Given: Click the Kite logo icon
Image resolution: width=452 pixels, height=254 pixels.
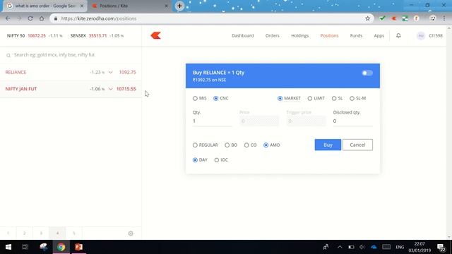Looking at the screenshot, I should pos(155,36).
